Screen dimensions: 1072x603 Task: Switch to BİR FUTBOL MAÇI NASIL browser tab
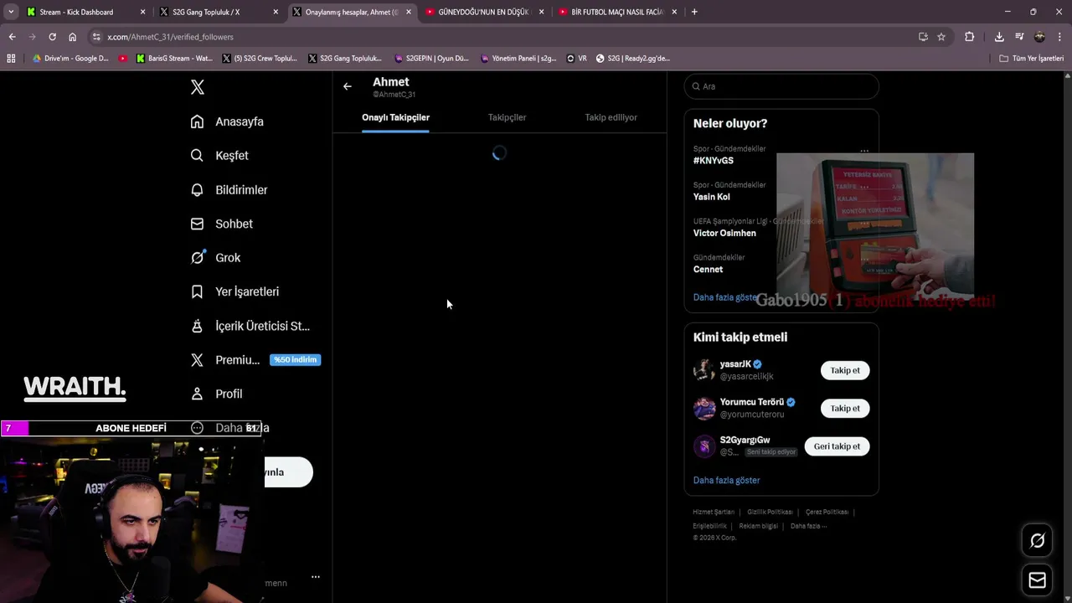tap(616, 12)
